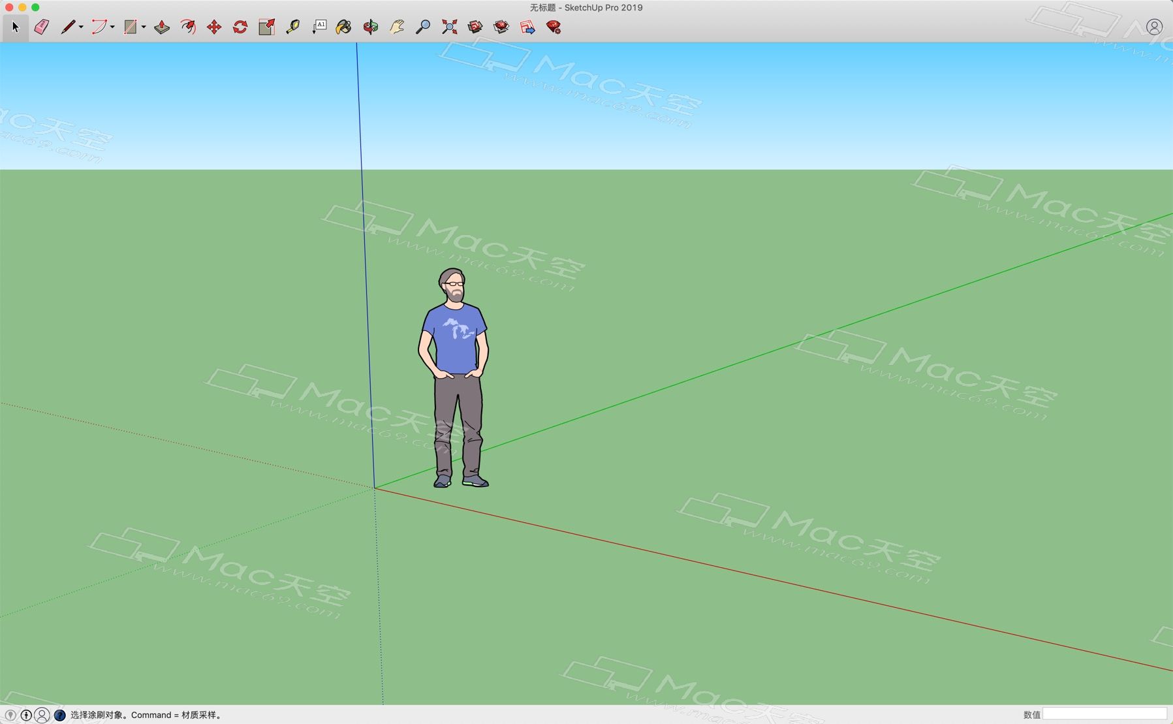
Task: Activate the Line pencil tool
Action: [x=67, y=27]
